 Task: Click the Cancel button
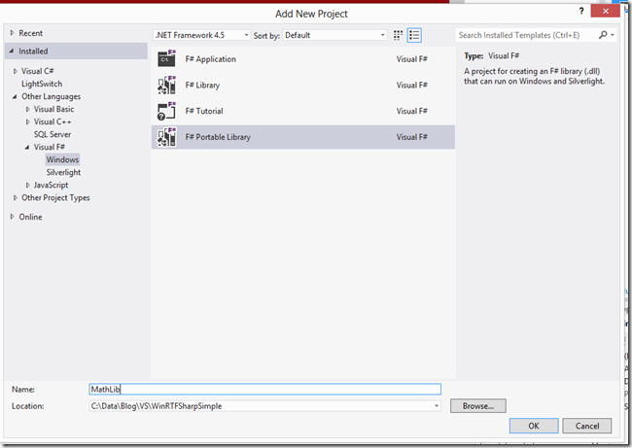[587, 426]
